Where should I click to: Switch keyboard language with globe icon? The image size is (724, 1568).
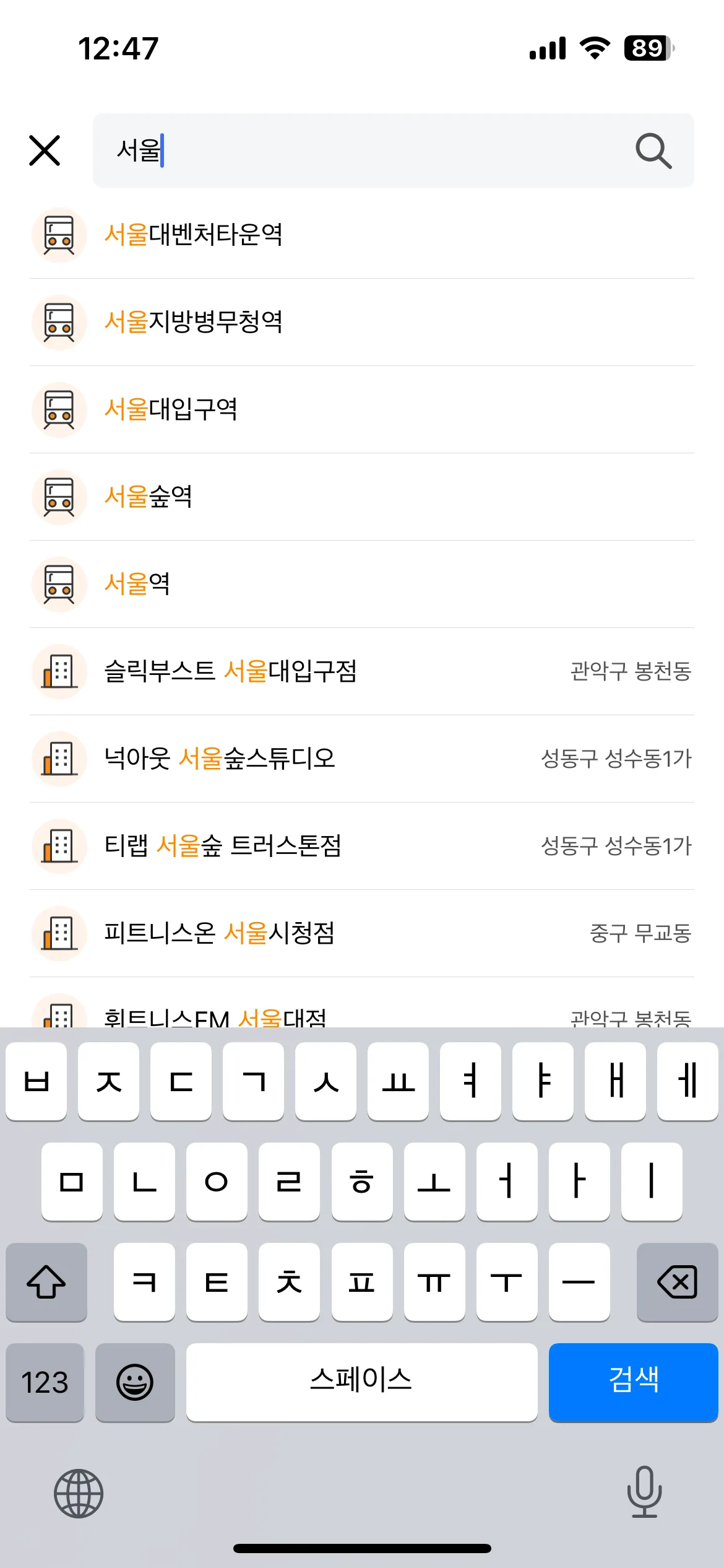click(79, 1493)
